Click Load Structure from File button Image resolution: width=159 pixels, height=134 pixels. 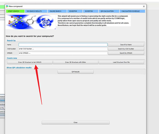click(x=121, y=62)
